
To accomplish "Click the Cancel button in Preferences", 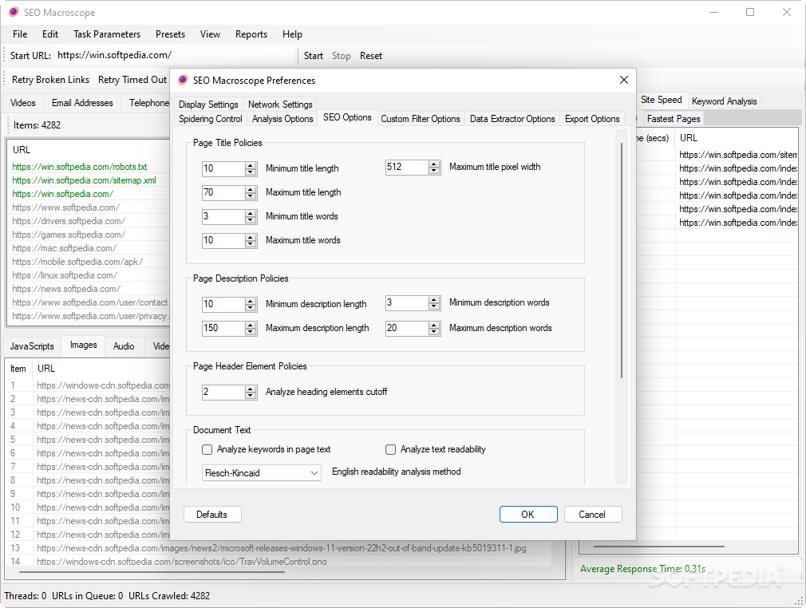I will pyautogui.click(x=591, y=515).
